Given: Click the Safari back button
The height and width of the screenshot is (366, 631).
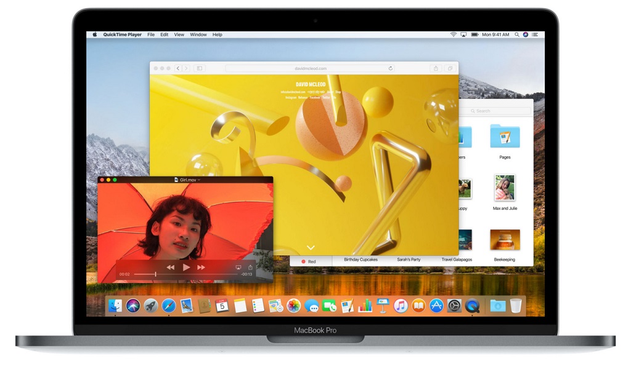Looking at the screenshot, I should click(178, 68).
